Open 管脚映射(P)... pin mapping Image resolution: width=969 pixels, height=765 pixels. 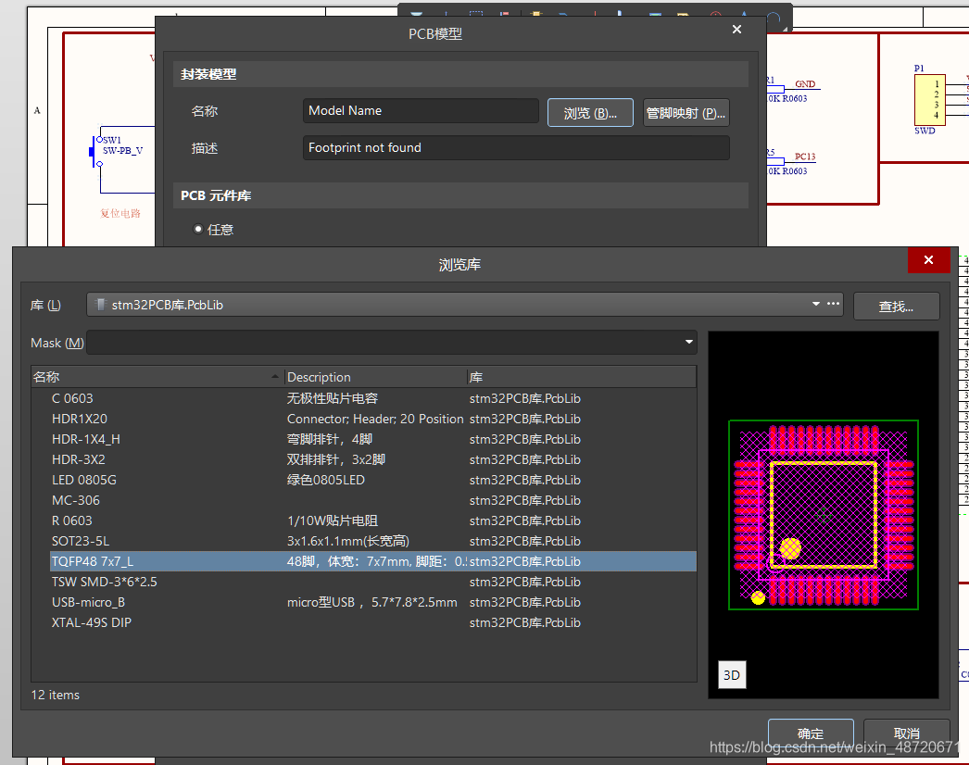click(x=686, y=113)
